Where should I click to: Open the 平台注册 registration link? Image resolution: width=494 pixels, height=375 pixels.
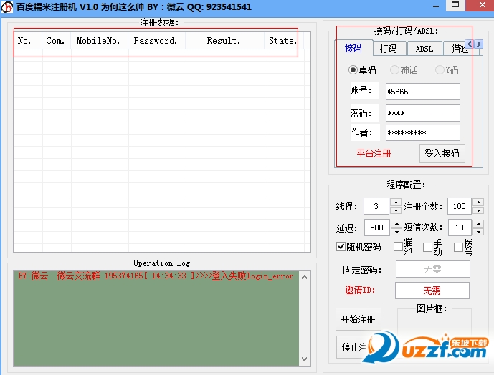click(374, 154)
